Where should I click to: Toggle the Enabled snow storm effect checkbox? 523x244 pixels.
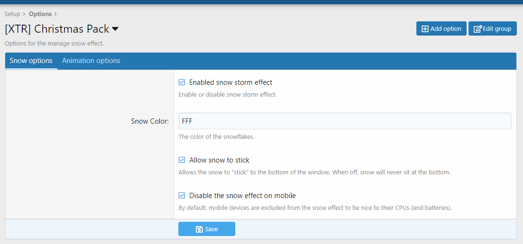[182, 82]
